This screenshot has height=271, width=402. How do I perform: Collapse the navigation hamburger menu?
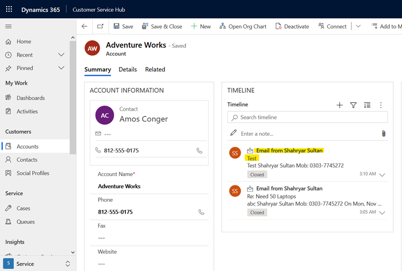point(8,26)
